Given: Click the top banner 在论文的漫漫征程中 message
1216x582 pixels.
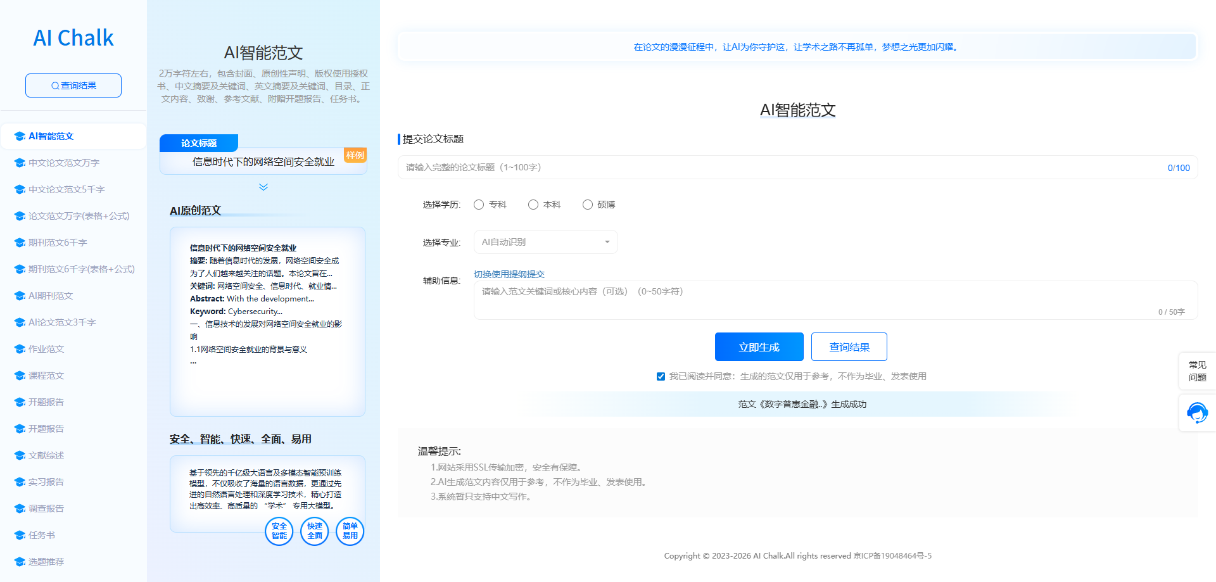Looking at the screenshot, I should click(797, 47).
